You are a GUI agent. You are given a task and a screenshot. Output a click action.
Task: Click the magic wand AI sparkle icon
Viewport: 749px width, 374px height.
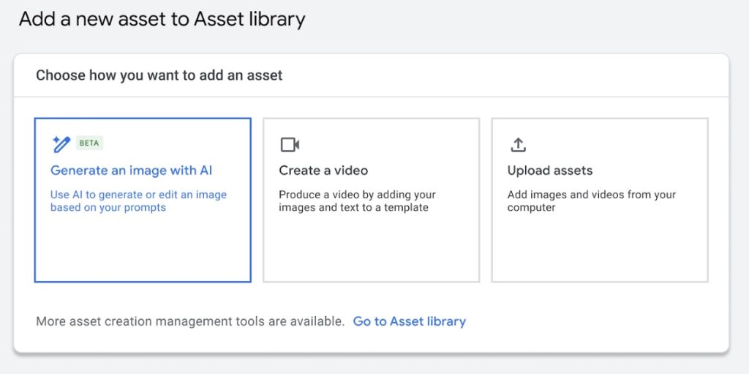pos(61,144)
